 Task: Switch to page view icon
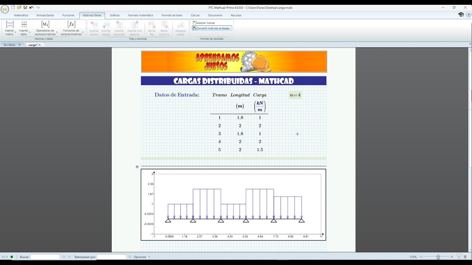pos(459,257)
